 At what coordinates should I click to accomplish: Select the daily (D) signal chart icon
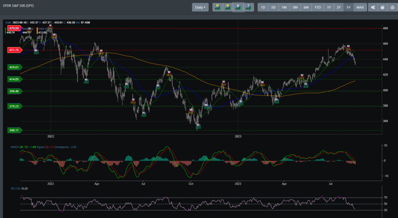(x=238, y=8)
